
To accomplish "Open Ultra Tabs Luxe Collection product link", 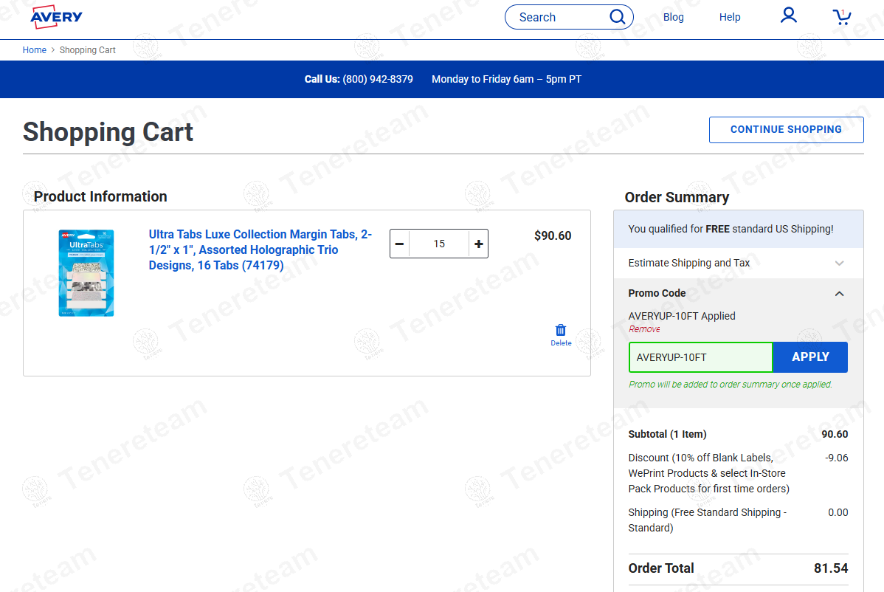I will [260, 249].
